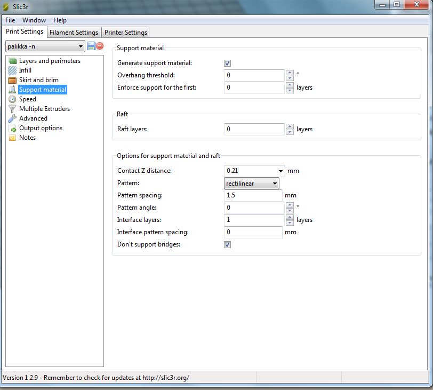The height and width of the screenshot is (390, 433).
Task: Select Skirt and brim page
Action: coord(39,80)
